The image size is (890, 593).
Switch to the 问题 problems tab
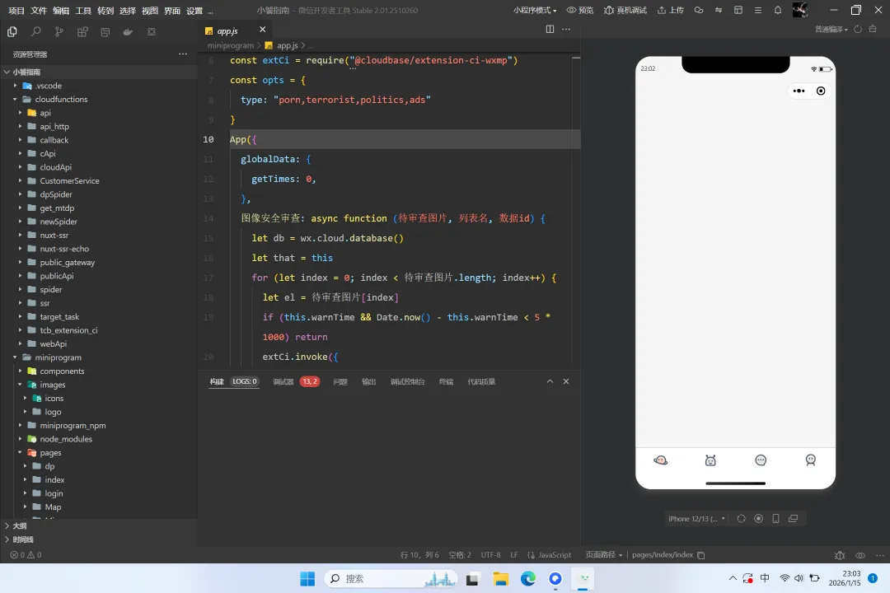340,382
